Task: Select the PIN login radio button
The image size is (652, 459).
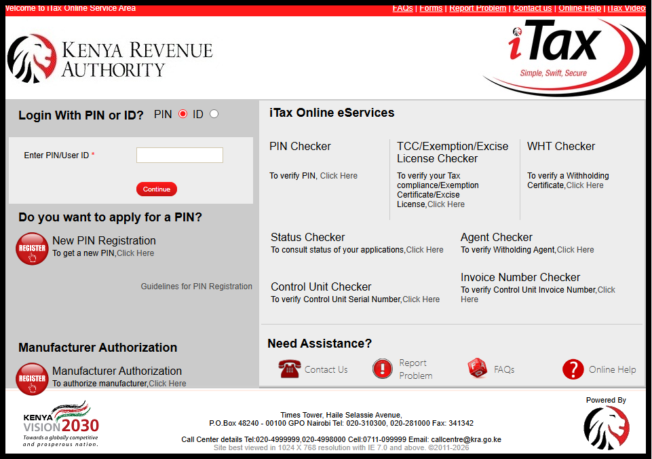Action: pyautogui.click(x=182, y=114)
